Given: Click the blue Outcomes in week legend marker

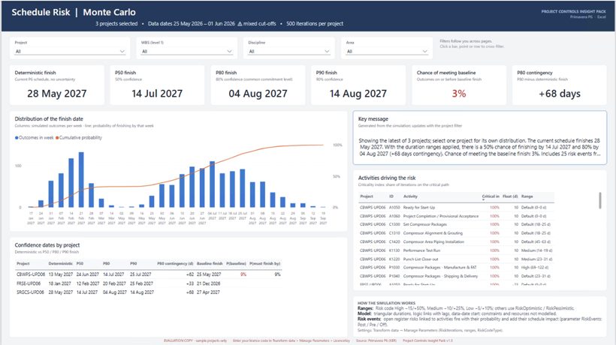Looking at the screenshot, I should [x=17, y=137].
